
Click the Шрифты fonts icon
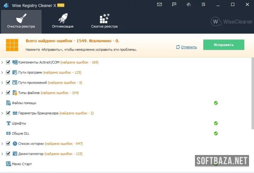pos(9,123)
